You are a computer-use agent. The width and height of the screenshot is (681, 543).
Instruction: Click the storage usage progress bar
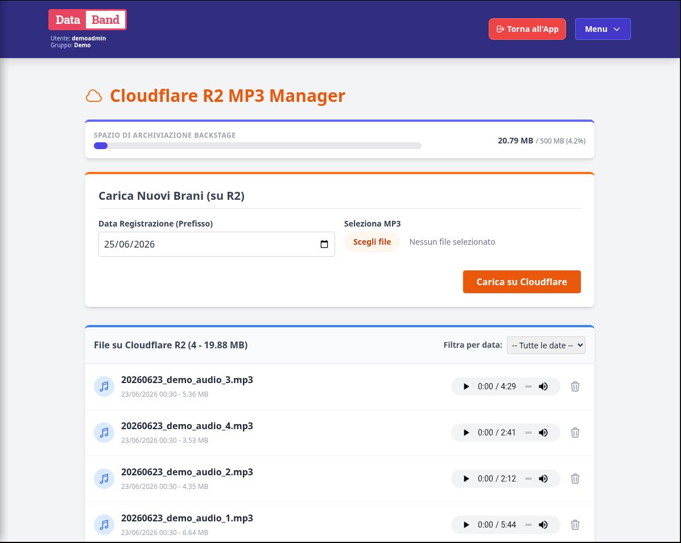pyautogui.click(x=258, y=146)
